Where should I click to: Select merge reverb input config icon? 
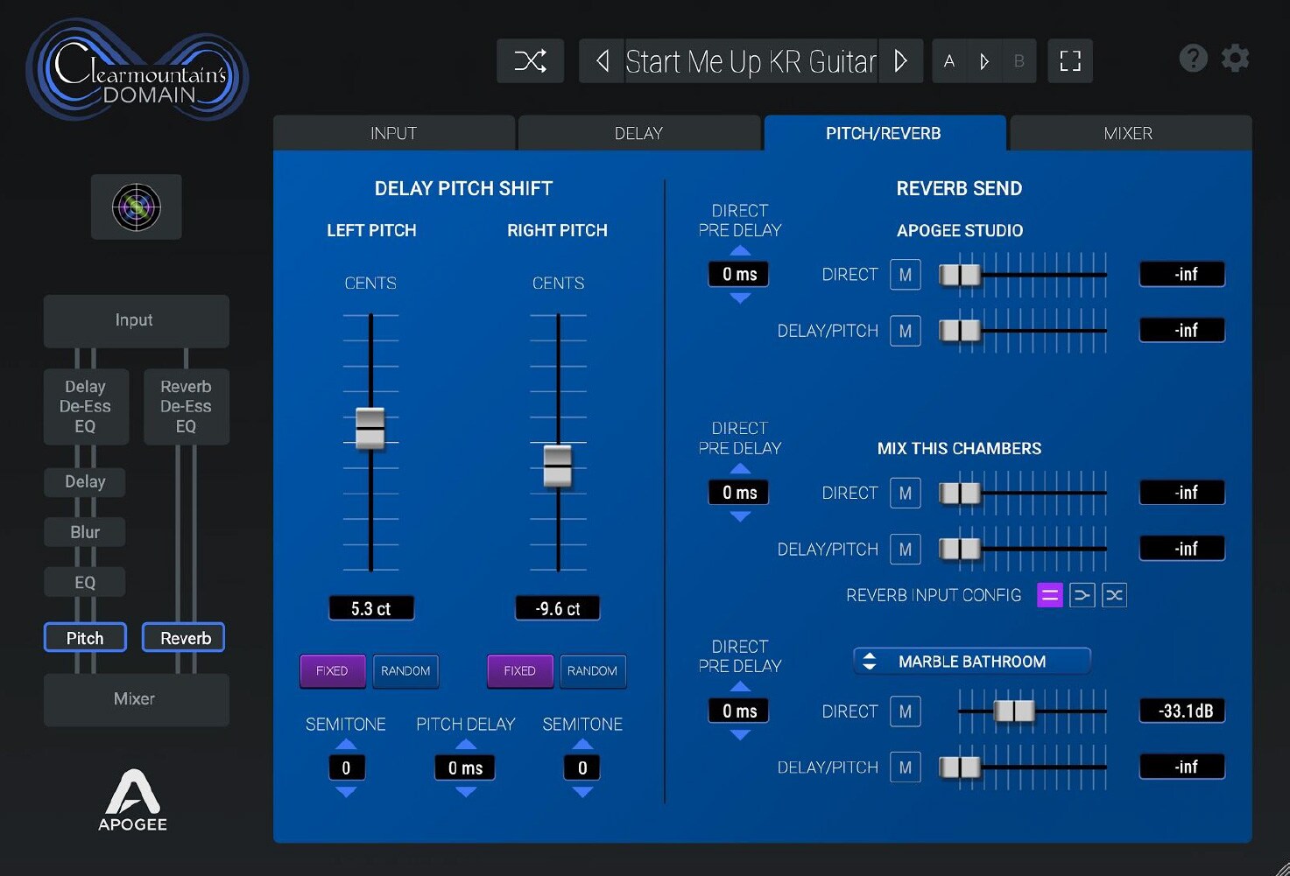1082,595
